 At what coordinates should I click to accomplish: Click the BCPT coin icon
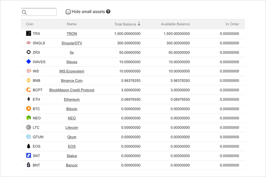[x=29, y=89]
